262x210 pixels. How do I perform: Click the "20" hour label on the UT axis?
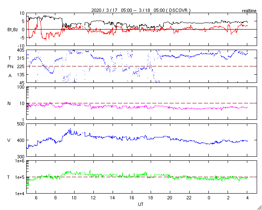(170, 198)
